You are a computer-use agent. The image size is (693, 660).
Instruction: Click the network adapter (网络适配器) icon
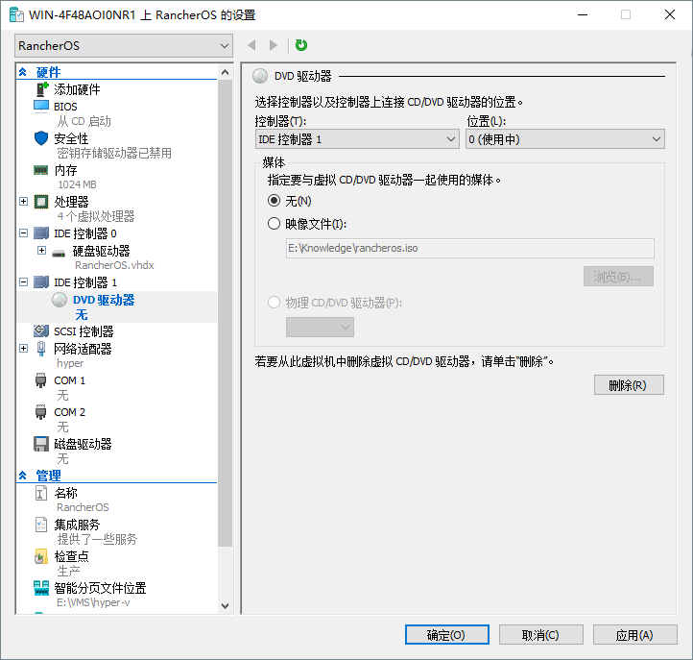41,349
